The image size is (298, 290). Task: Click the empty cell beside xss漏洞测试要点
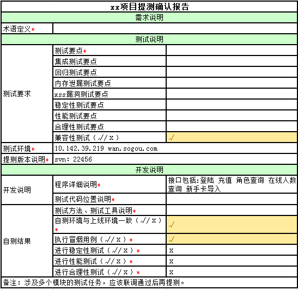[232, 94]
